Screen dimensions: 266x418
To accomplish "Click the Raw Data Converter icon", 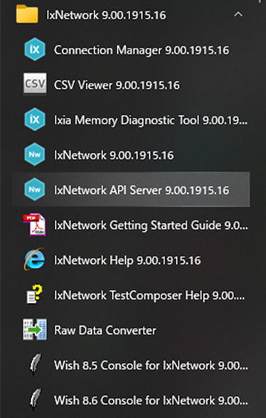I will point(35,330).
